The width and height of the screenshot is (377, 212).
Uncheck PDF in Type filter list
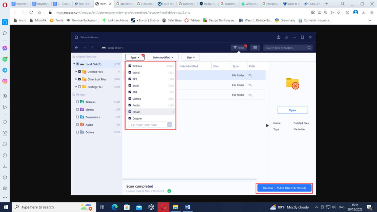tap(130, 92)
